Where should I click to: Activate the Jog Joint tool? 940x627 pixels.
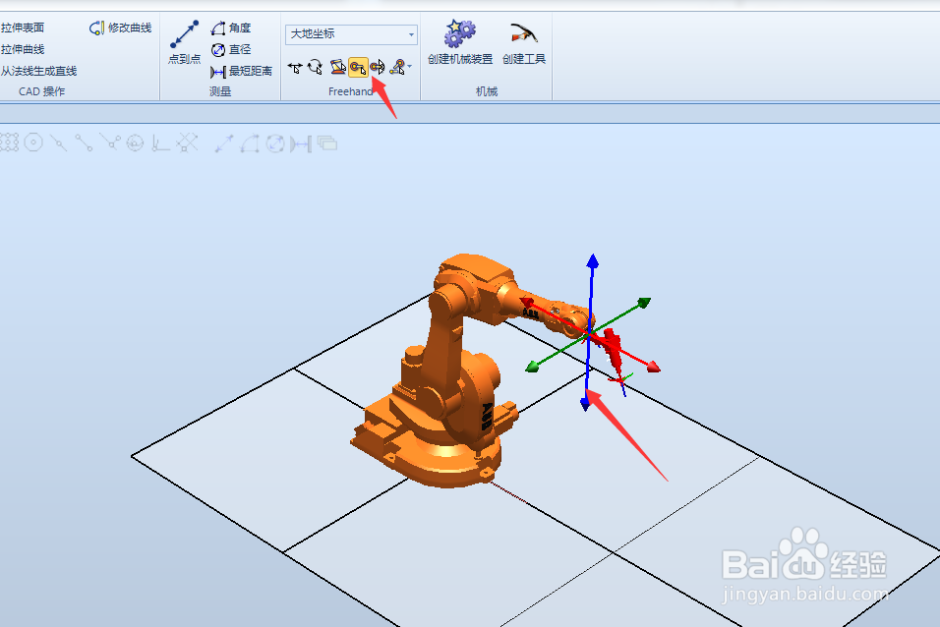pos(337,67)
